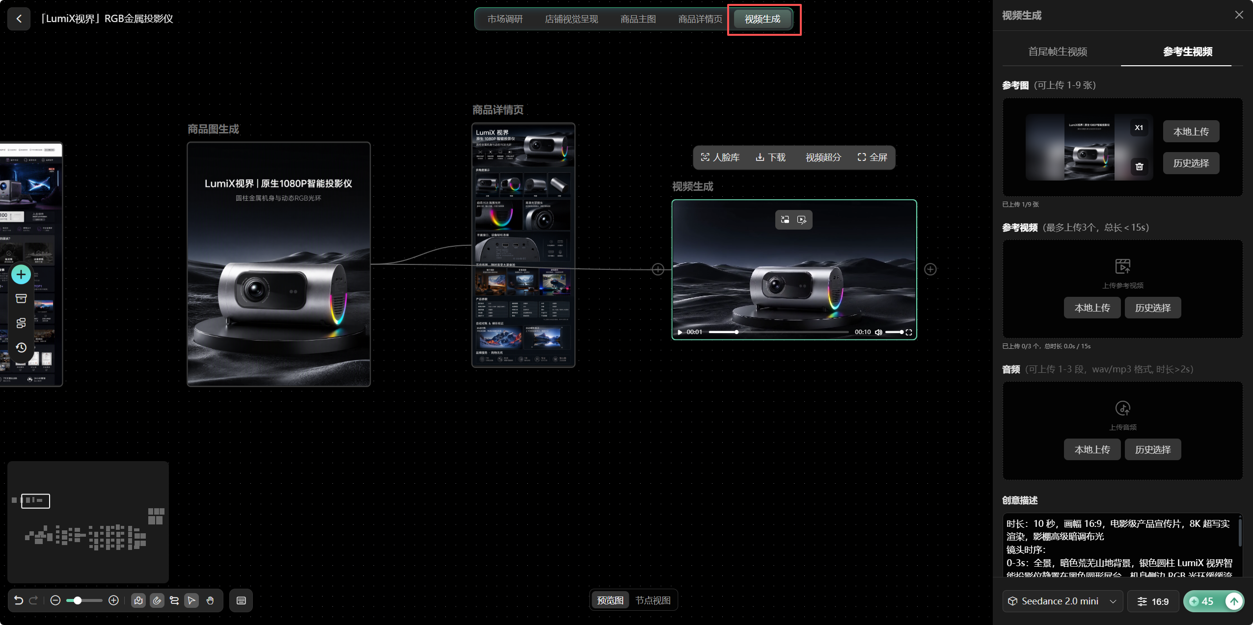Delete the uploaded reference image
The width and height of the screenshot is (1253, 625).
[x=1139, y=167]
